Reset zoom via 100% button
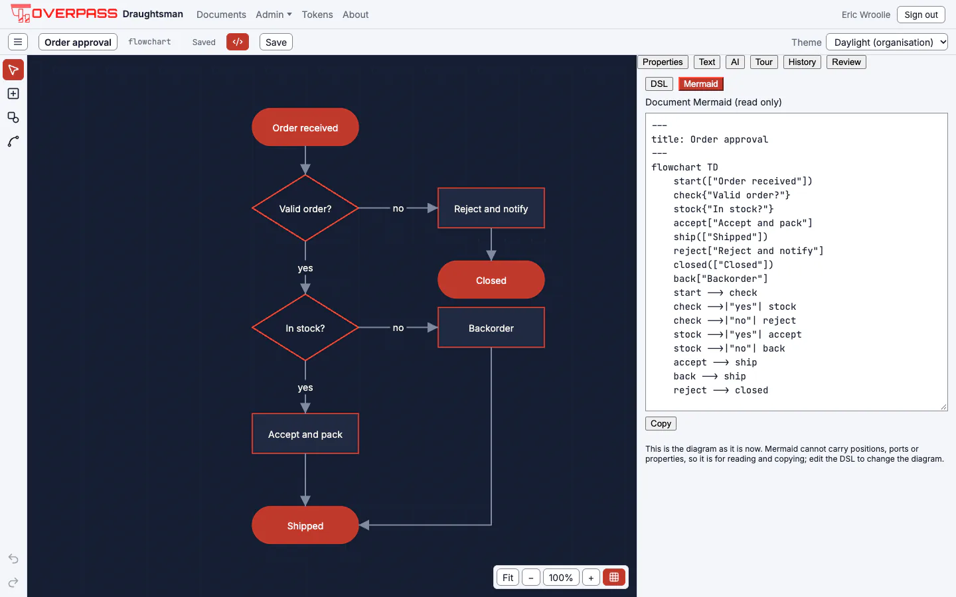This screenshot has height=597, width=956. tap(561, 577)
